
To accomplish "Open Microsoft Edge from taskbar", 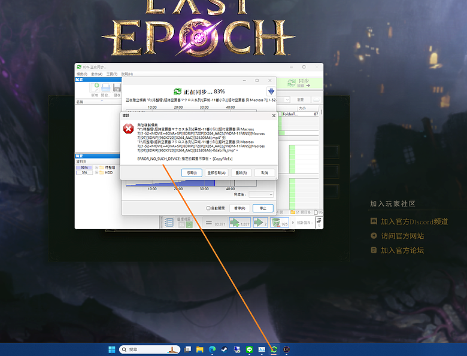I will (212, 349).
